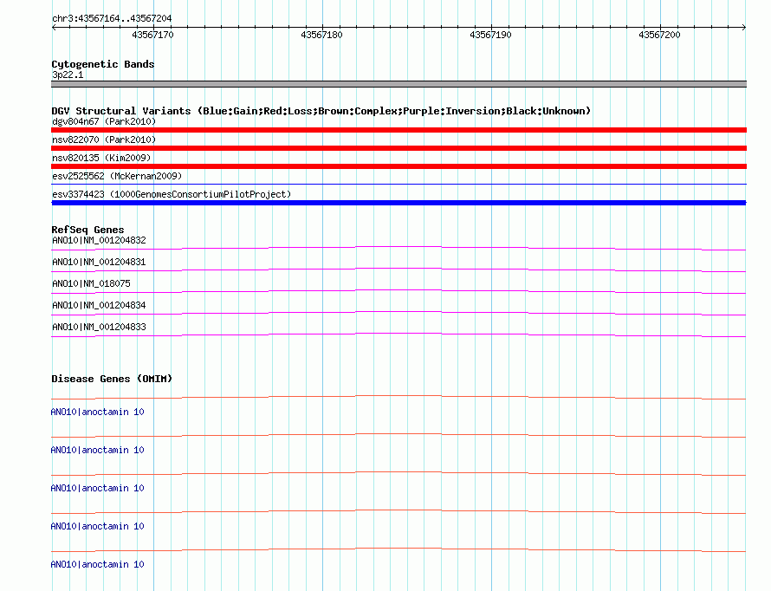Viewport: 771px width, 591px height.
Task: Click the ANO10|NM_001204834 transcript label
Action: pyautogui.click(x=99, y=305)
